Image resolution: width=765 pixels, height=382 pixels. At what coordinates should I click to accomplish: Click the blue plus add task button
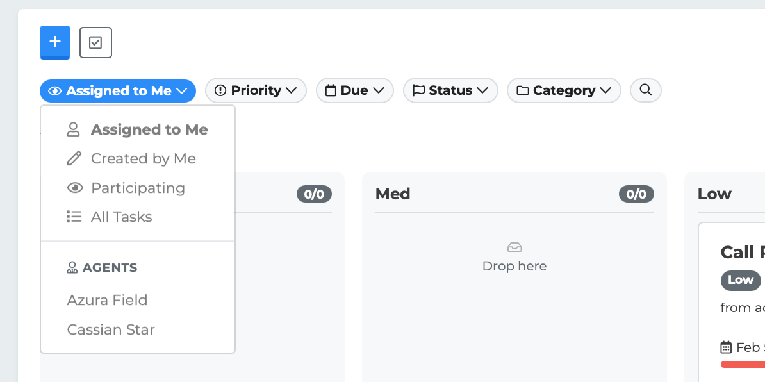tap(55, 42)
